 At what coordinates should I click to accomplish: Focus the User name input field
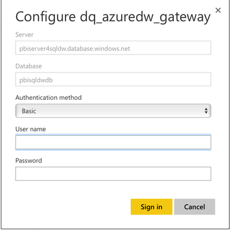pos(113,142)
